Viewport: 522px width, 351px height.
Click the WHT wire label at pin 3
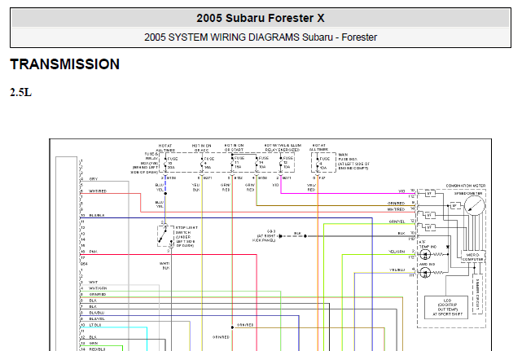(93, 282)
